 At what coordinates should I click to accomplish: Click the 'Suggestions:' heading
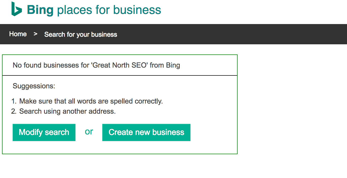[34, 86]
